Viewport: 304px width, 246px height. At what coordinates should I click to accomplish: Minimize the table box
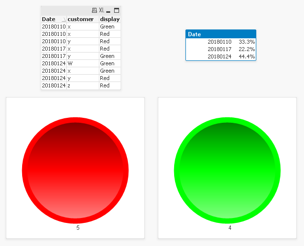tap(108, 12)
